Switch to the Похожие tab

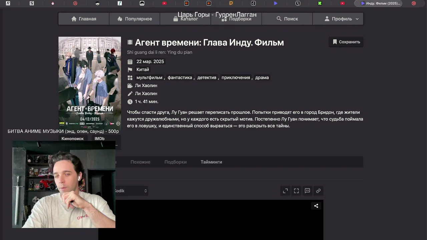coord(140,162)
